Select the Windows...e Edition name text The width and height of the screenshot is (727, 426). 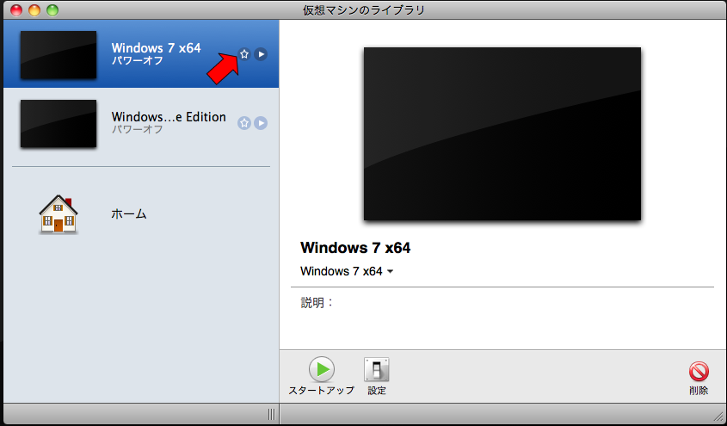tap(169, 117)
